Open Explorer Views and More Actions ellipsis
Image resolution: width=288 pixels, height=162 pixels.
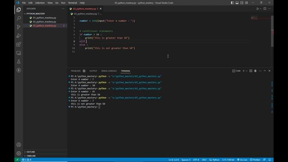click(x=63, y=9)
